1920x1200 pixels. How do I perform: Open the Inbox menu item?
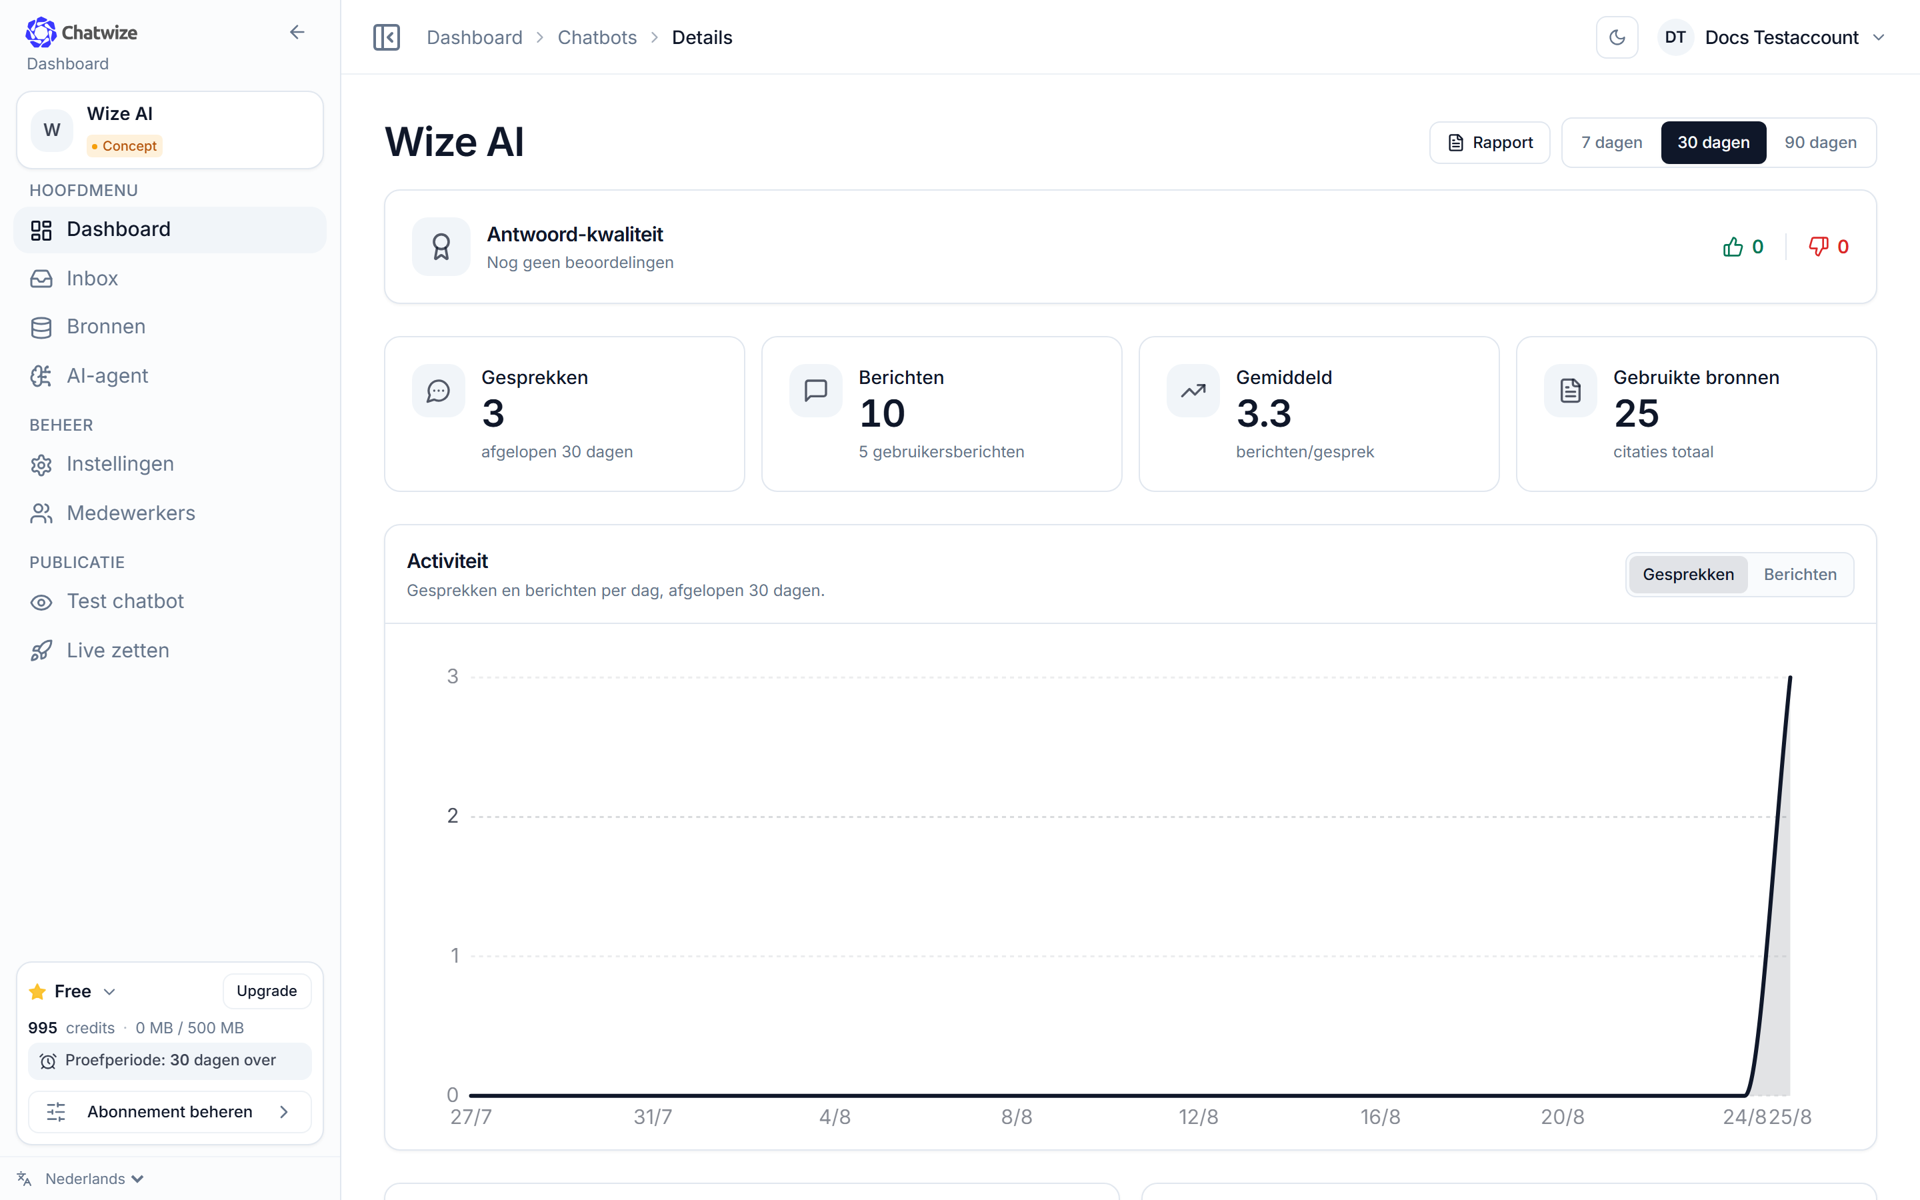click(x=170, y=279)
